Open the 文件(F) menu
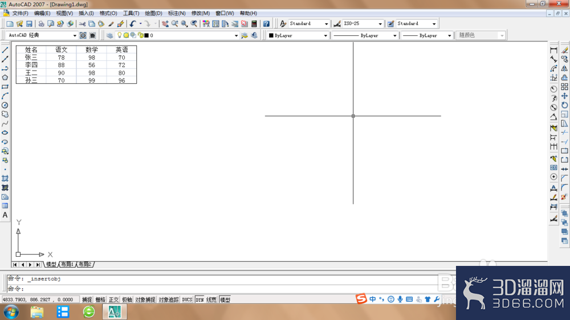570x320 pixels. [x=20, y=13]
